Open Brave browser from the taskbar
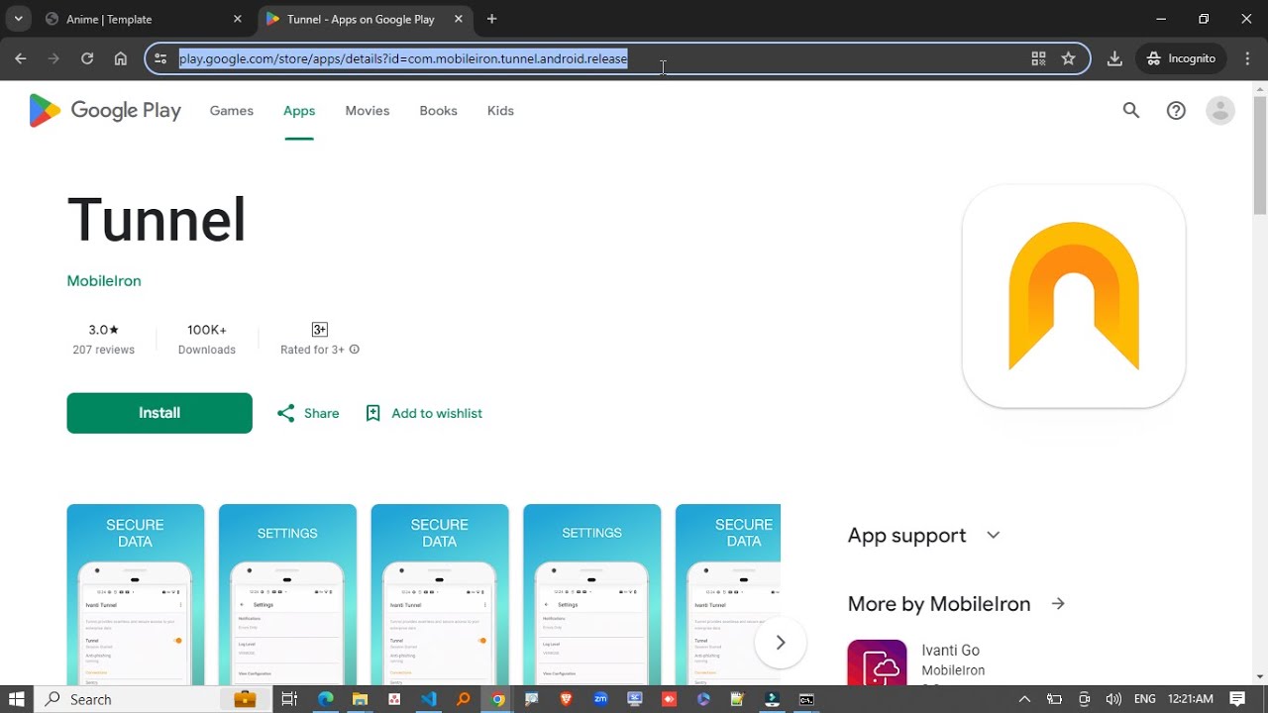 pos(567,699)
